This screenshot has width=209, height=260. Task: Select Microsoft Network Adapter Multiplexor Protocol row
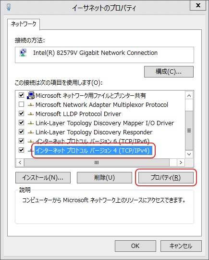(x=102, y=105)
